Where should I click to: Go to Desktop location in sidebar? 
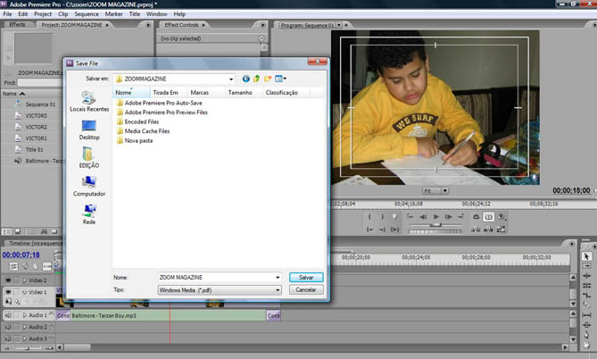coord(89,129)
